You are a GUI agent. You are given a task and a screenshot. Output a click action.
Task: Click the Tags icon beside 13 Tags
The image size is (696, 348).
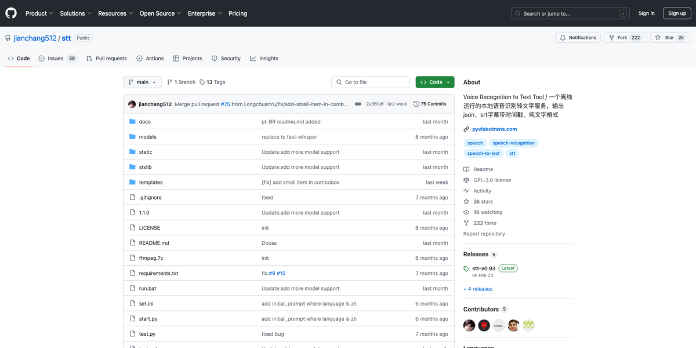202,82
